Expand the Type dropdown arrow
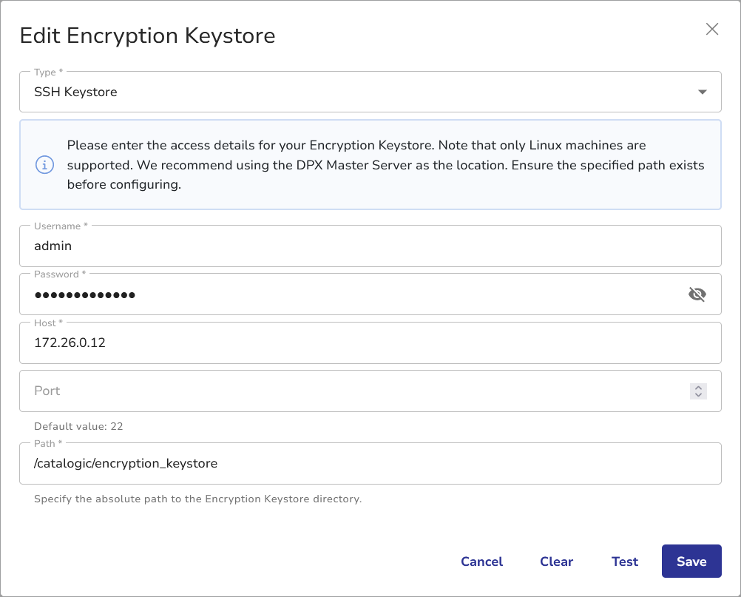Viewport: 741px width, 597px height. pos(702,92)
